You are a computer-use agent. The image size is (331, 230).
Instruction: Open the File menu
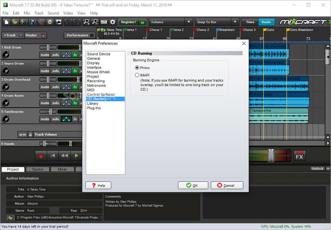point(5,13)
